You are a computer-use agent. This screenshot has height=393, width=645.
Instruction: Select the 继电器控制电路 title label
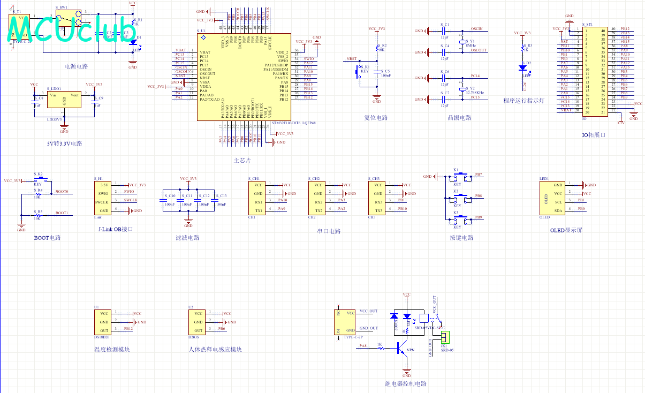pyautogui.click(x=406, y=384)
